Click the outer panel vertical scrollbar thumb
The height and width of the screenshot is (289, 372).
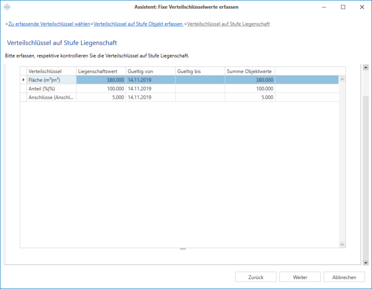pos(365,178)
